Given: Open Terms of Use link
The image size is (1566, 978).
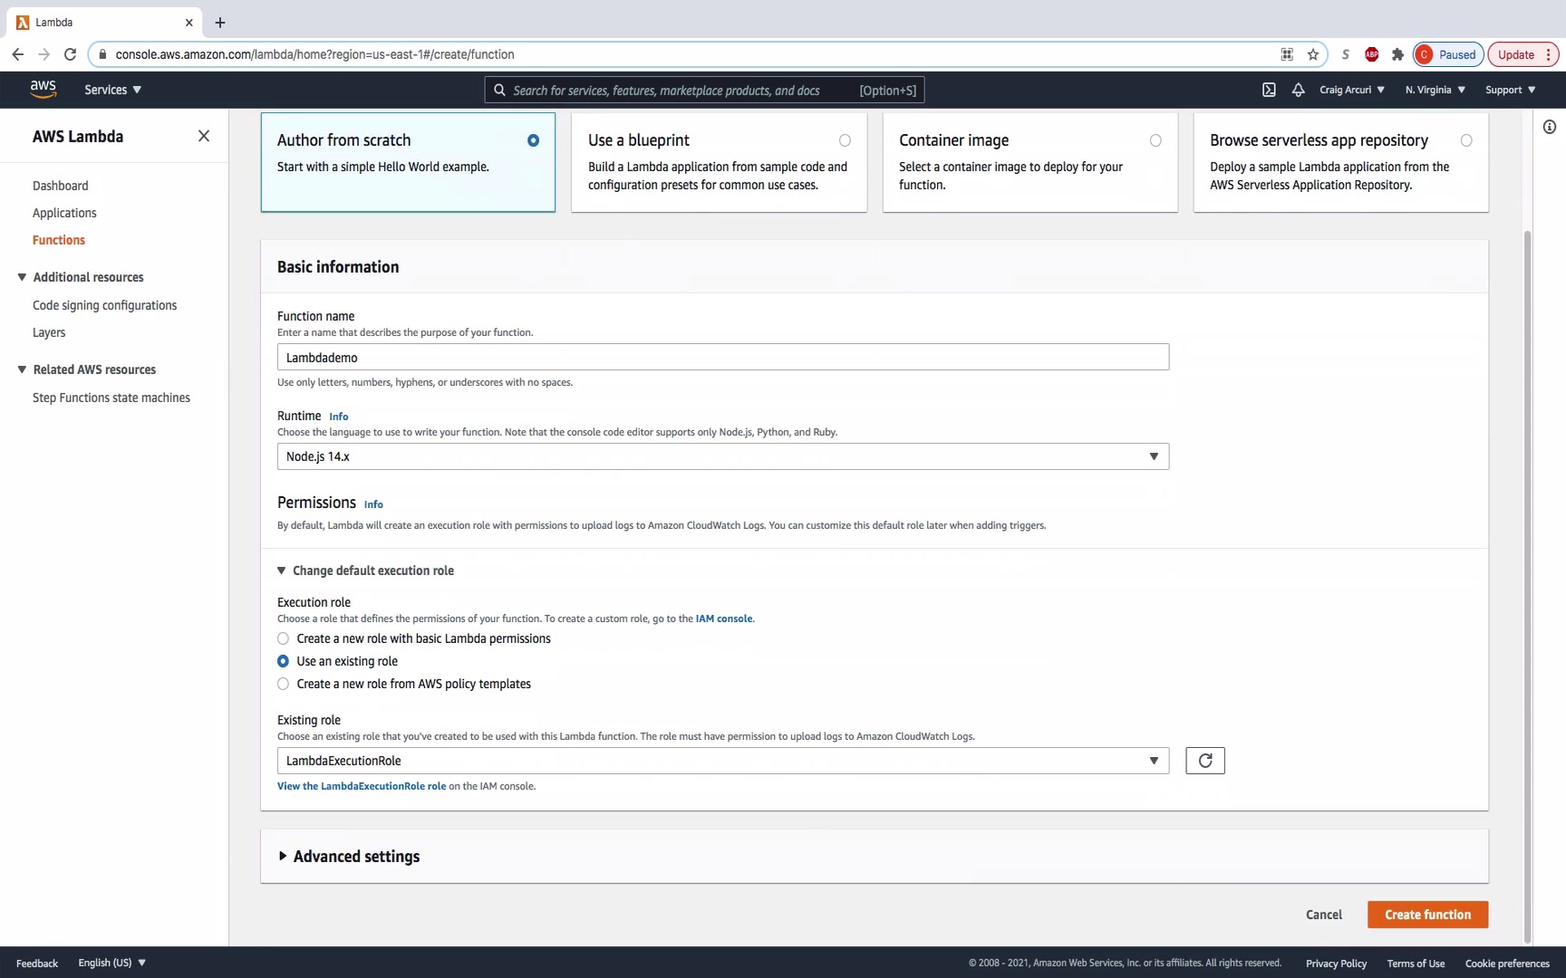Looking at the screenshot, I should (1416, 964).
